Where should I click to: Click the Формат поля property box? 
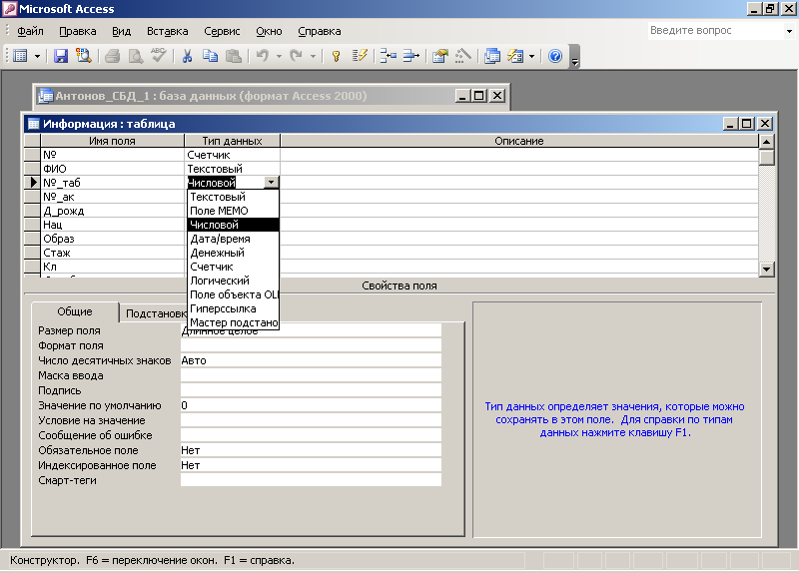point(311,345)
